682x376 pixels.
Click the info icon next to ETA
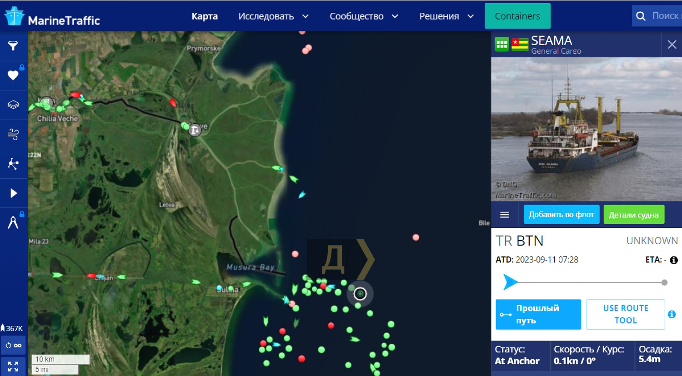pyautogui.click(x=674, y=260)
